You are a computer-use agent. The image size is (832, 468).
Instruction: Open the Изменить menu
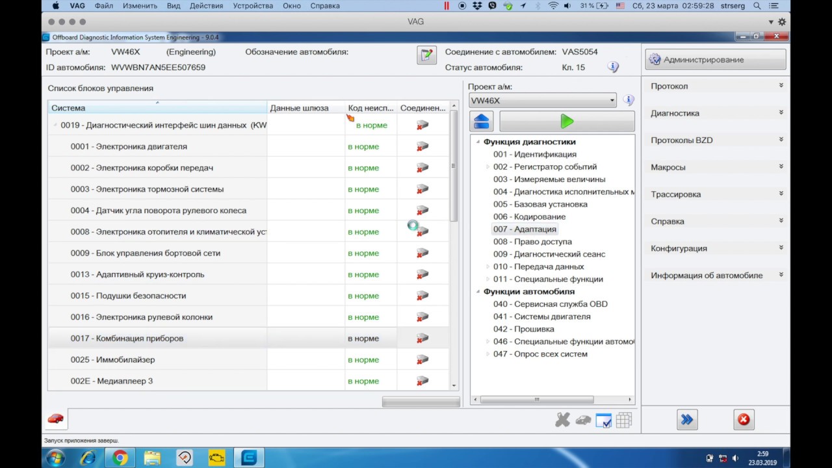[x=140, y=6]
